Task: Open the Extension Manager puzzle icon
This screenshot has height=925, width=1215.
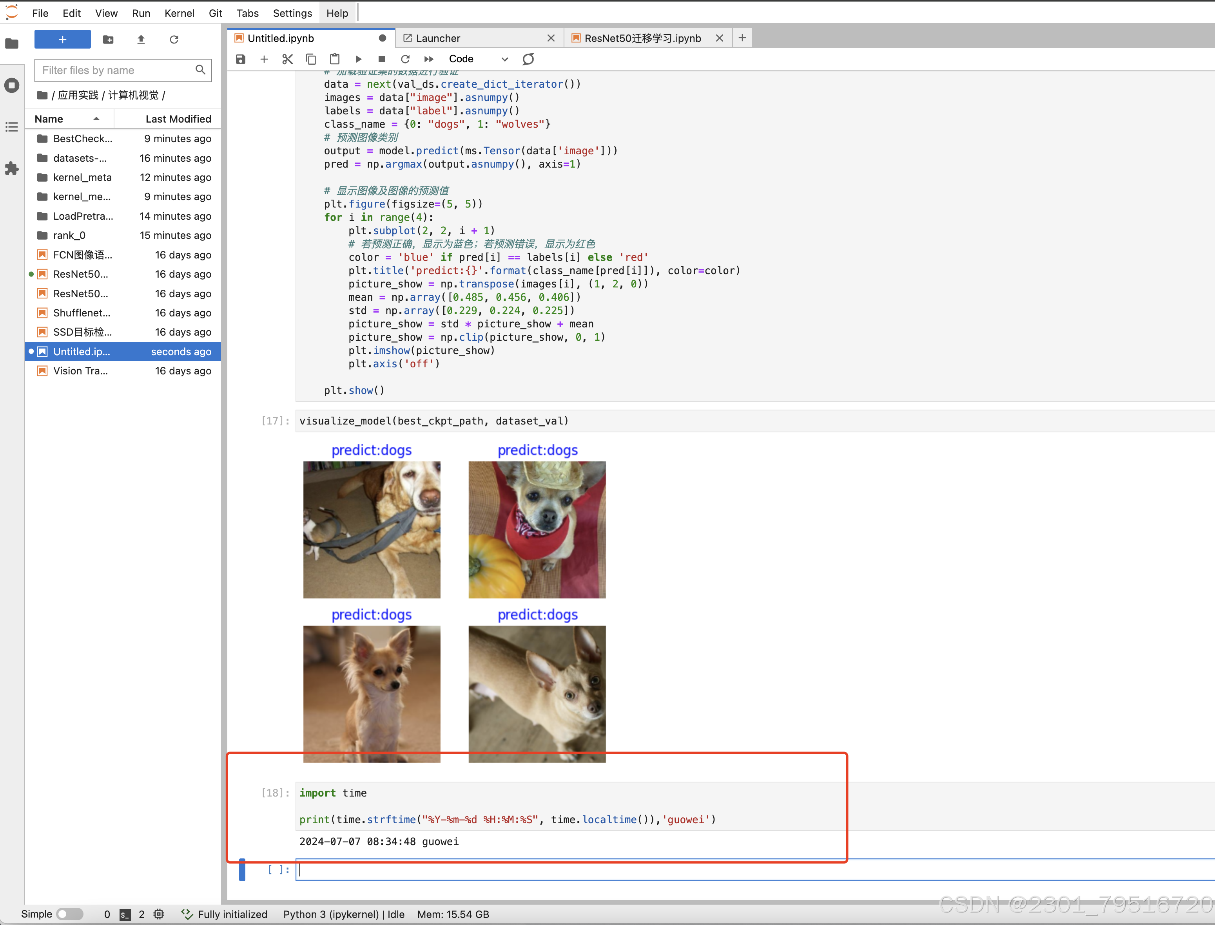Action: 12,168
